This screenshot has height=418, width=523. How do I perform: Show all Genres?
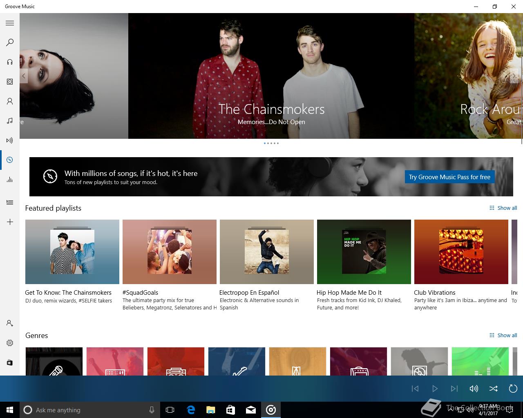[503, 335]
